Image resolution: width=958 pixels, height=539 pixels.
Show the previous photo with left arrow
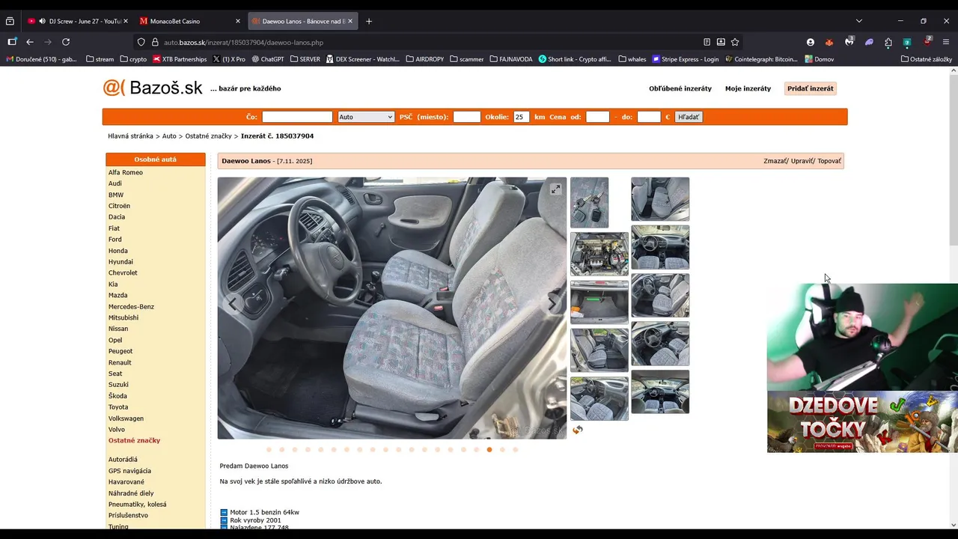click(x=233, y=303)
